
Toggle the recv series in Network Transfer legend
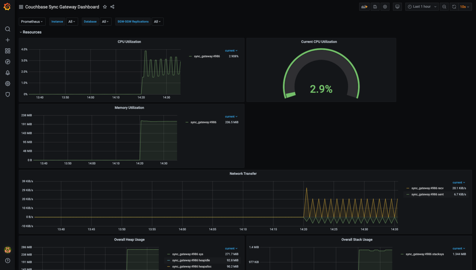coord(427,188)
